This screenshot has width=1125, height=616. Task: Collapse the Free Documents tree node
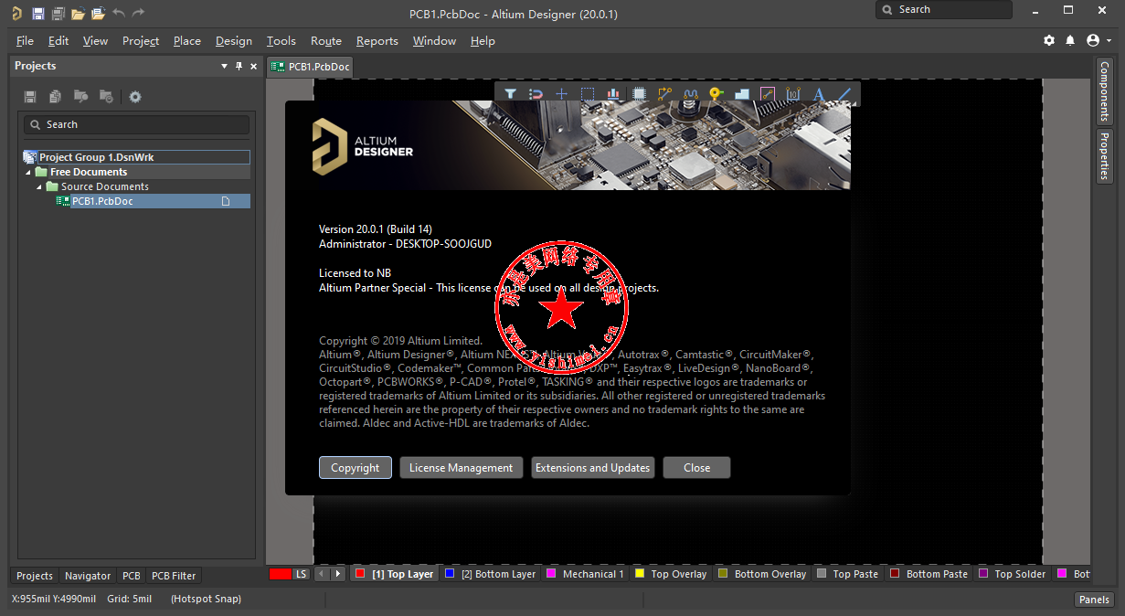(x=28, y=172)
